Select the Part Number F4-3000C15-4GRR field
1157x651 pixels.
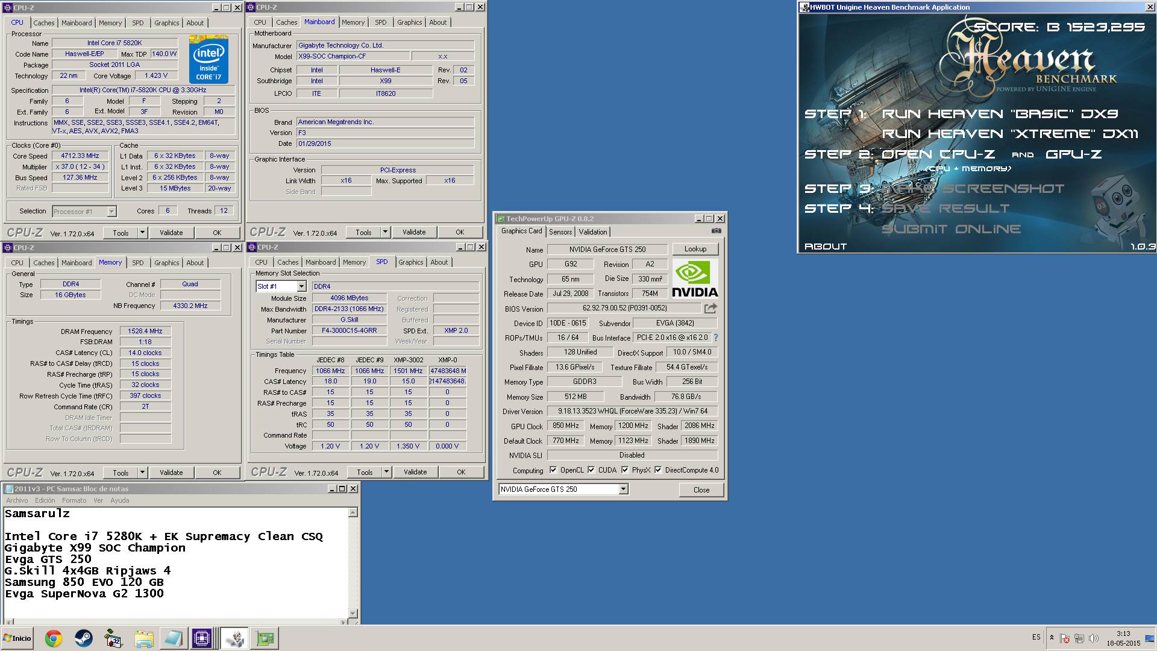[x=349, y=331]
